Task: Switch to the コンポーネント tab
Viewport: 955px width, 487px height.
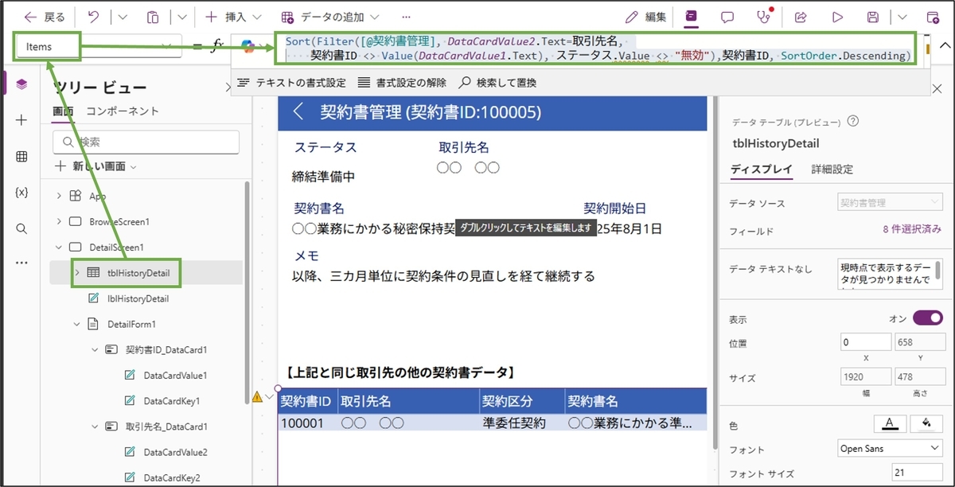Action: 123,111
